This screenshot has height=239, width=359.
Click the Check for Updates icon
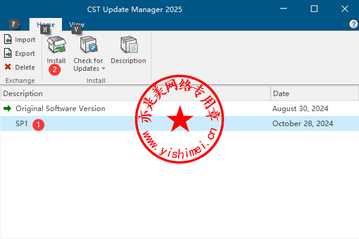pyautogui.click(x=89, y=44)
